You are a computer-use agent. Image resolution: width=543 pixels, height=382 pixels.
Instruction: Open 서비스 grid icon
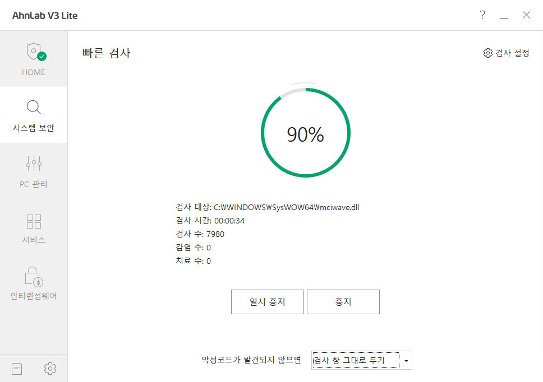[x=34, y=221]
